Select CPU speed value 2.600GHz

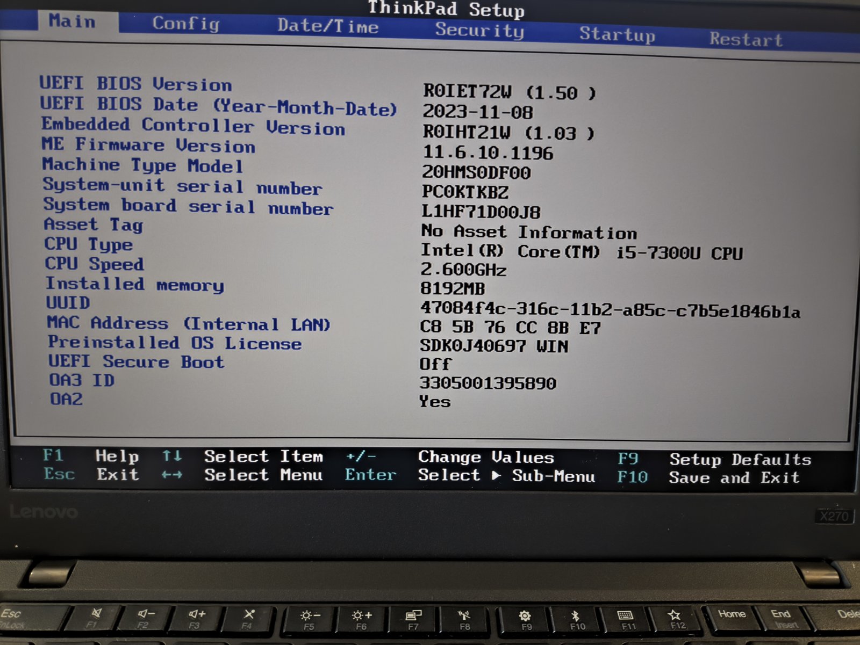(463, 270)
